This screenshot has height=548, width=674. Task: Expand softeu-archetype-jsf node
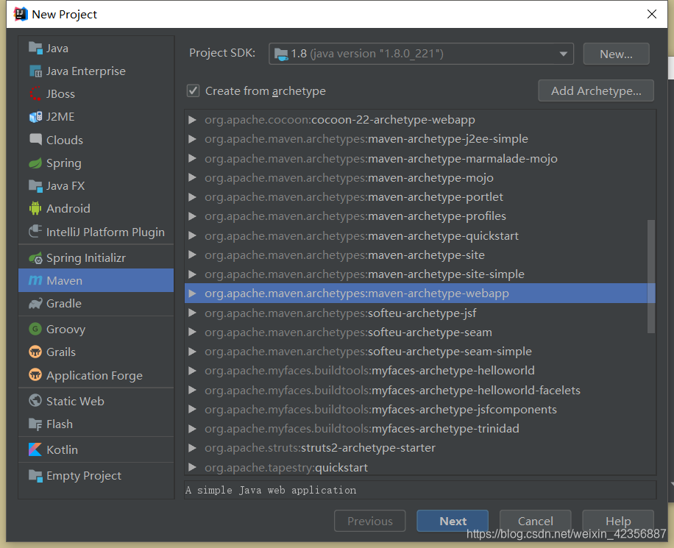tap(193, 313)
